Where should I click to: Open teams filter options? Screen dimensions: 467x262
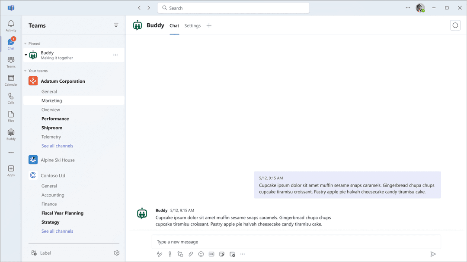point(116,25)
